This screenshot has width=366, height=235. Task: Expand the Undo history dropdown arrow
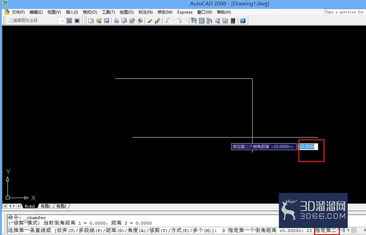[x=173, y=21]
